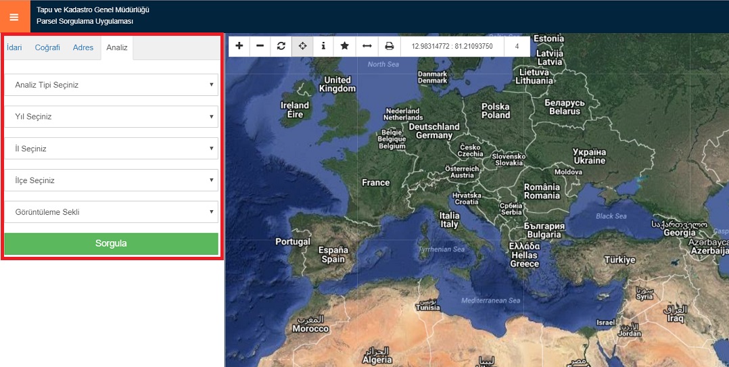
Task: Print the map using printer icon
Action: pyautogui.click(x=389, y=46)
